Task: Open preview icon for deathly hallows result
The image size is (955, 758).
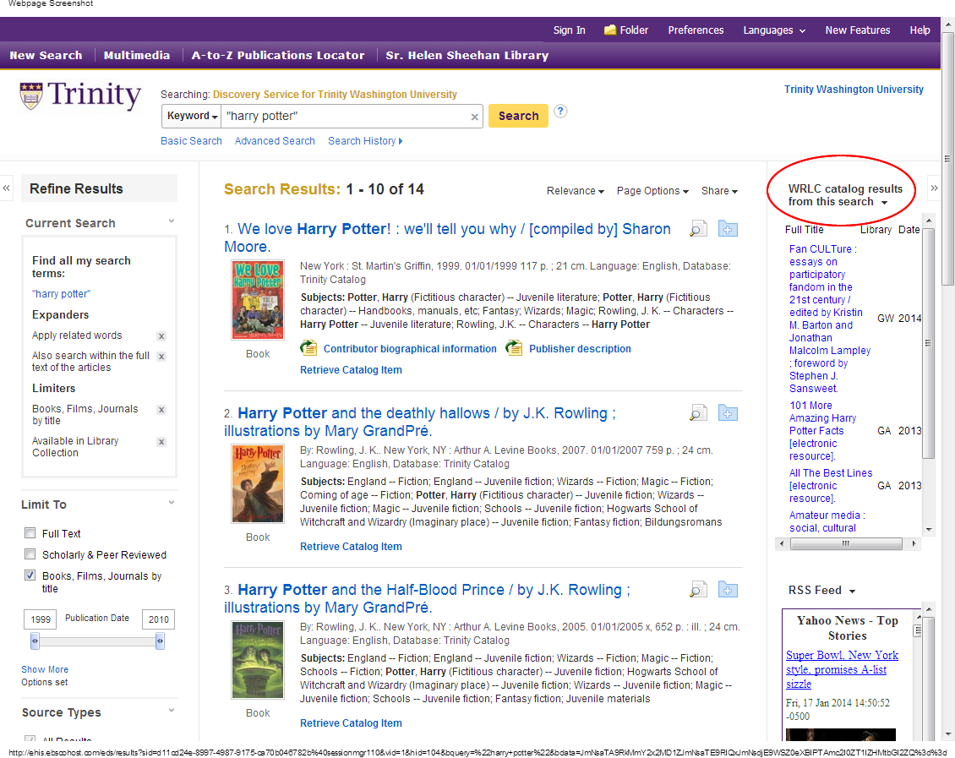Action: tap(698, 413)
